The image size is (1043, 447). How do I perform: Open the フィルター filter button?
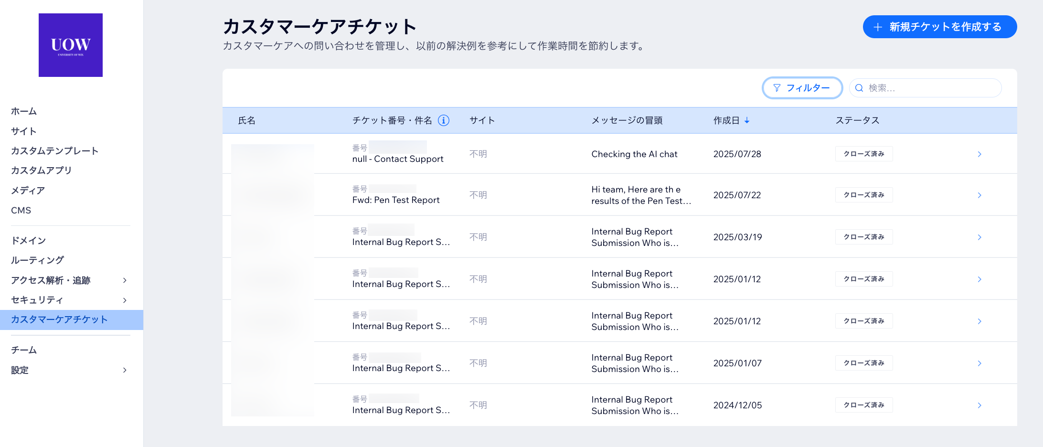802,88
